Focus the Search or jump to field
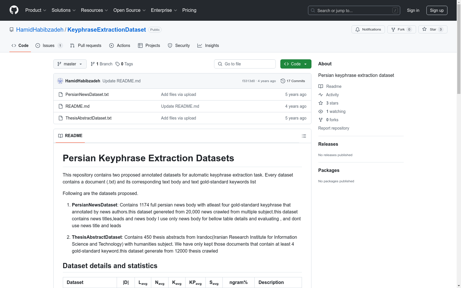 click(x=354, y=10)
